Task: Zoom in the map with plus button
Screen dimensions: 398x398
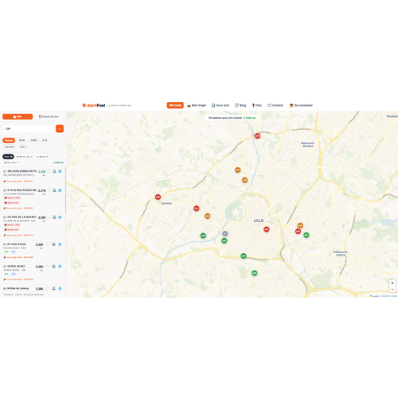Action: [392, 283]
